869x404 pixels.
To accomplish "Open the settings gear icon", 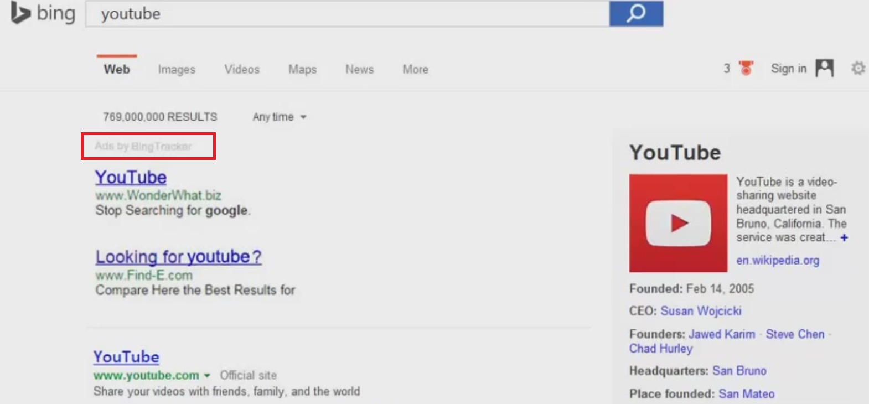I will click(x=858, y=68).
